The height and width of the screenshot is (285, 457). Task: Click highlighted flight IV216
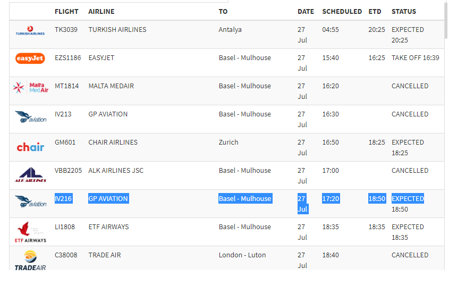[63, 198]
